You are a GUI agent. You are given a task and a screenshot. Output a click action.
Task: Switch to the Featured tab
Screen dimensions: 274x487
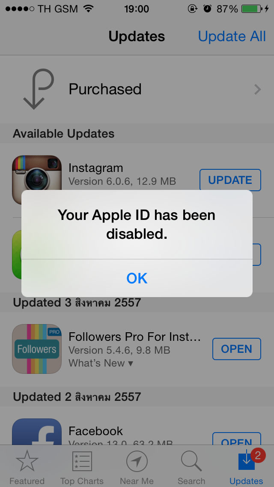point(27,467)
